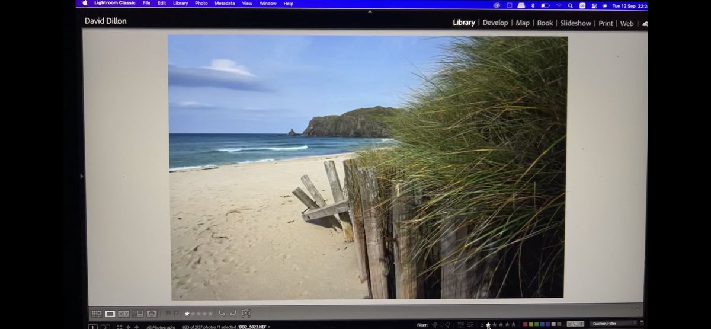The image size is (711, 329).
Task: Open macOS Control Center icon
Action: [x=594, y=5]
